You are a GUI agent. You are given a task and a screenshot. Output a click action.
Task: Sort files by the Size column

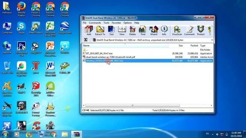pos(176,46)
